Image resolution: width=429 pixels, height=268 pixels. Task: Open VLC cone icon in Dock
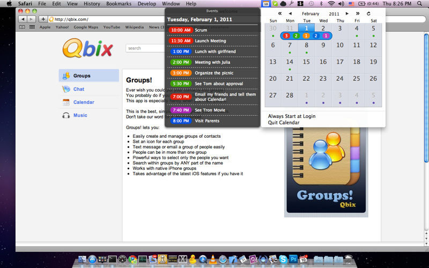click(x=212, y=259)
